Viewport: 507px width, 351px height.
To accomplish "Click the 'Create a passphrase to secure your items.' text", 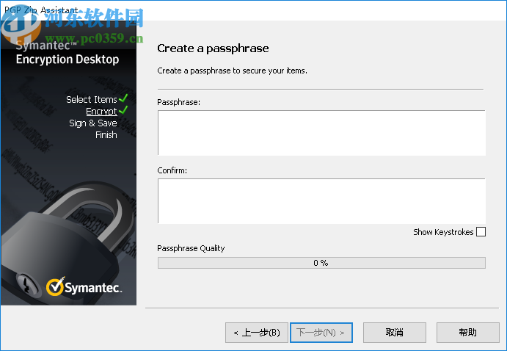I will click(x=232, y=70).
